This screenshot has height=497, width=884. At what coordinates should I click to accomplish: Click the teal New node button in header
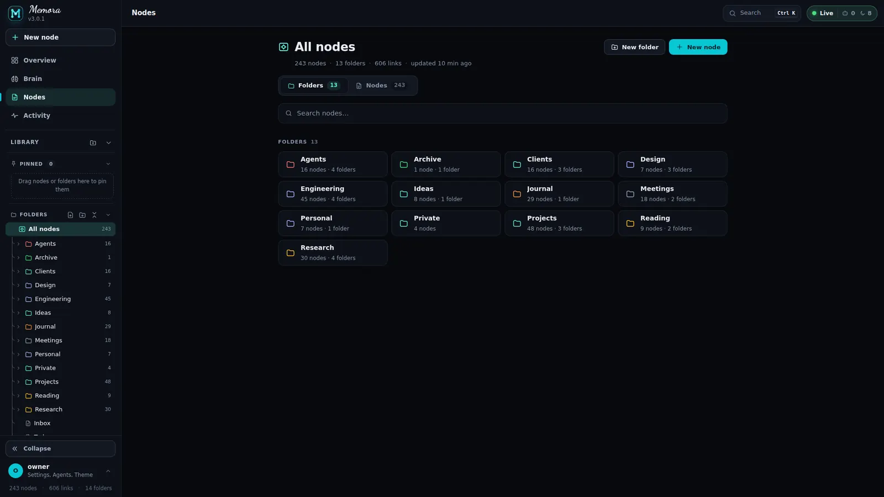click(698, 47)
